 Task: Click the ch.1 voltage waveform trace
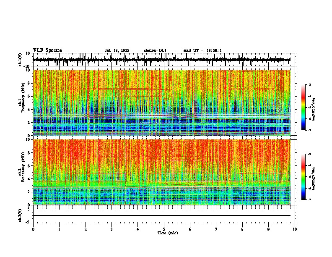coord(161,60)
